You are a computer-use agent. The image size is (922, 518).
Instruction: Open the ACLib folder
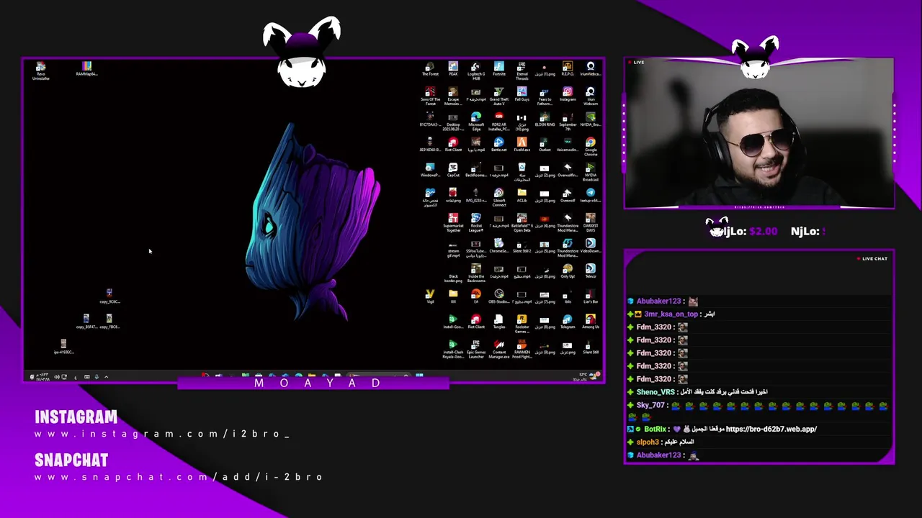click(x=522, y=196)
